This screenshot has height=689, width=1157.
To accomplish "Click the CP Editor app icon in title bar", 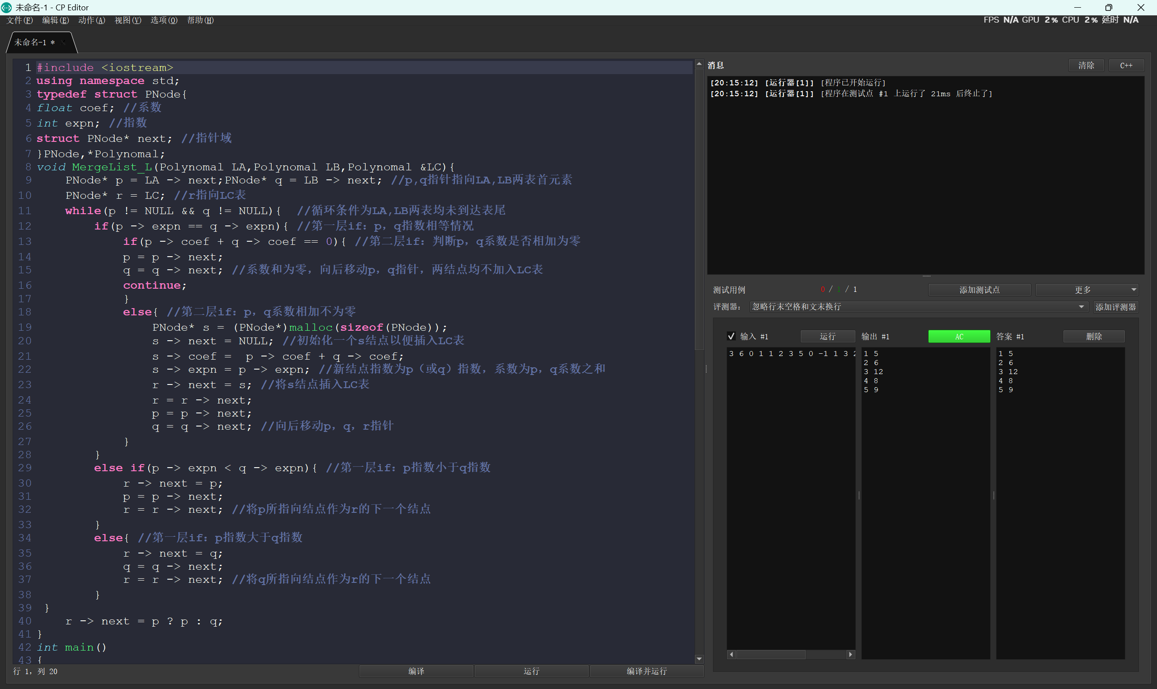I will tap(6, 7).
